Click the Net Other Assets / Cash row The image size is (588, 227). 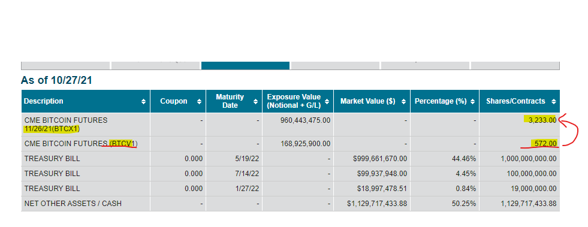tap(290, 204)
